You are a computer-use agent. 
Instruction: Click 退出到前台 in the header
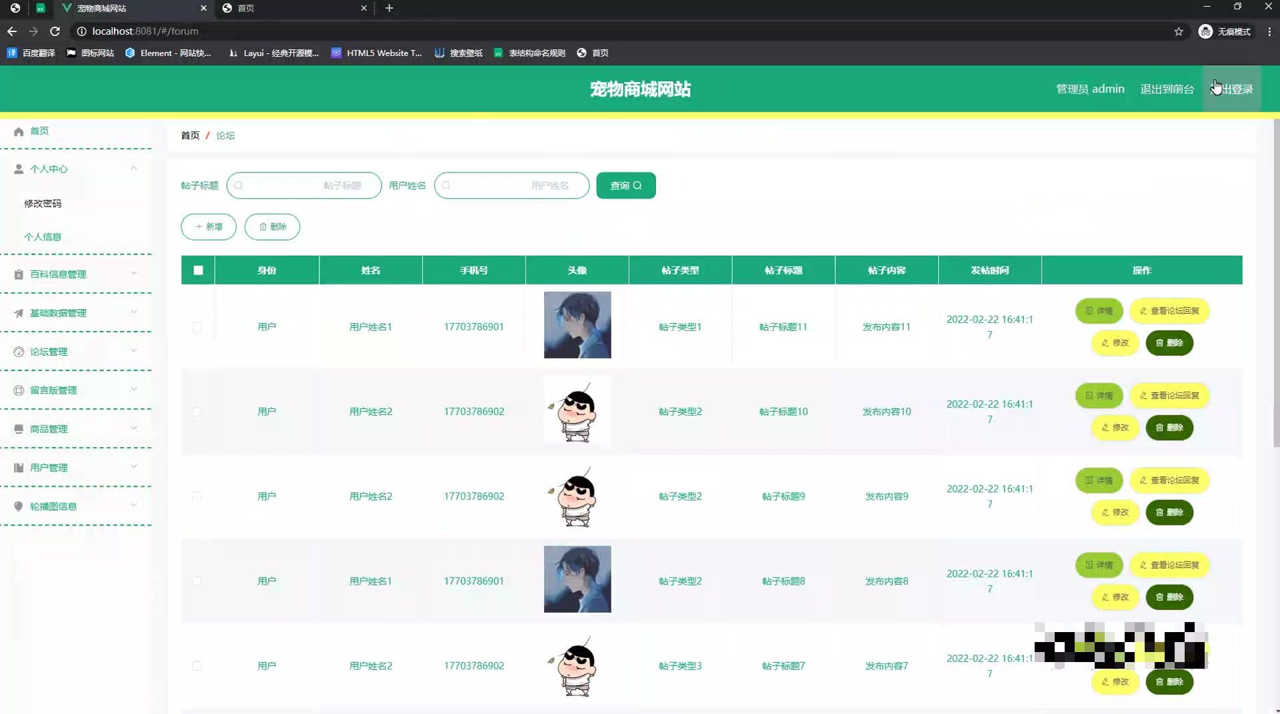point(1167,89)
